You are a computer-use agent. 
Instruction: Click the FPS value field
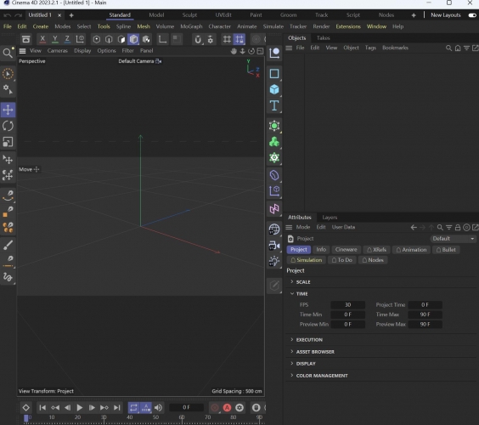point(347,305)
